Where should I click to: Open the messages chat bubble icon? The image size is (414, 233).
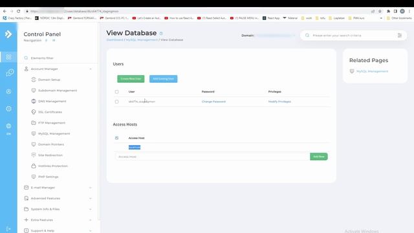pyautogui.click(x=10, y=72)
